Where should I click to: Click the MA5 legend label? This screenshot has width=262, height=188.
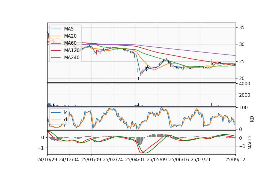(x=69, y=29)
